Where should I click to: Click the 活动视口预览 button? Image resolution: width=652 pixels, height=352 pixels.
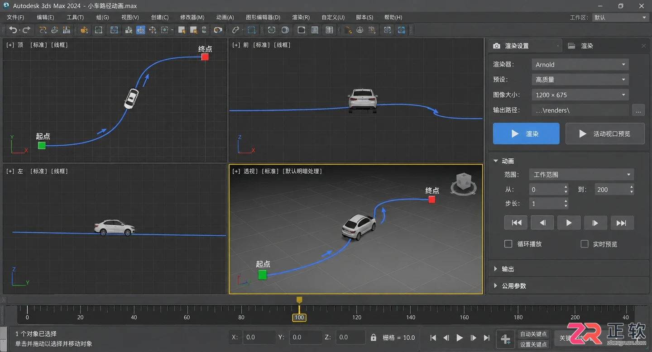point(605,134)
